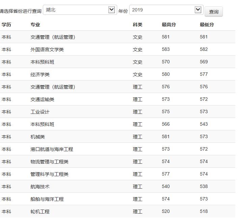Click lowest score 582 for 外国语言文学类
The image size is (238, 220).
[204, 49]
